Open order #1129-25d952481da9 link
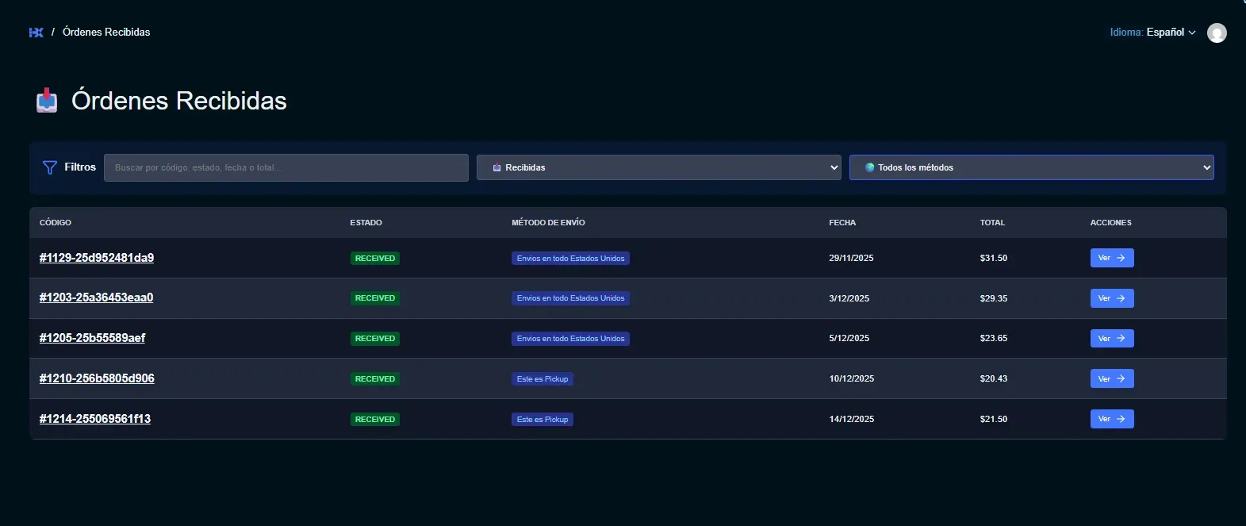Viewport: 1246px width, 526px height. (x=97, y=258)
